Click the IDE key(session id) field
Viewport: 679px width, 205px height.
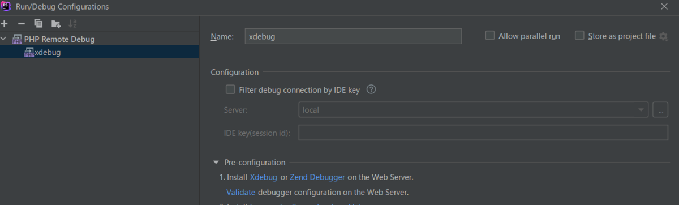click(483, 133)
